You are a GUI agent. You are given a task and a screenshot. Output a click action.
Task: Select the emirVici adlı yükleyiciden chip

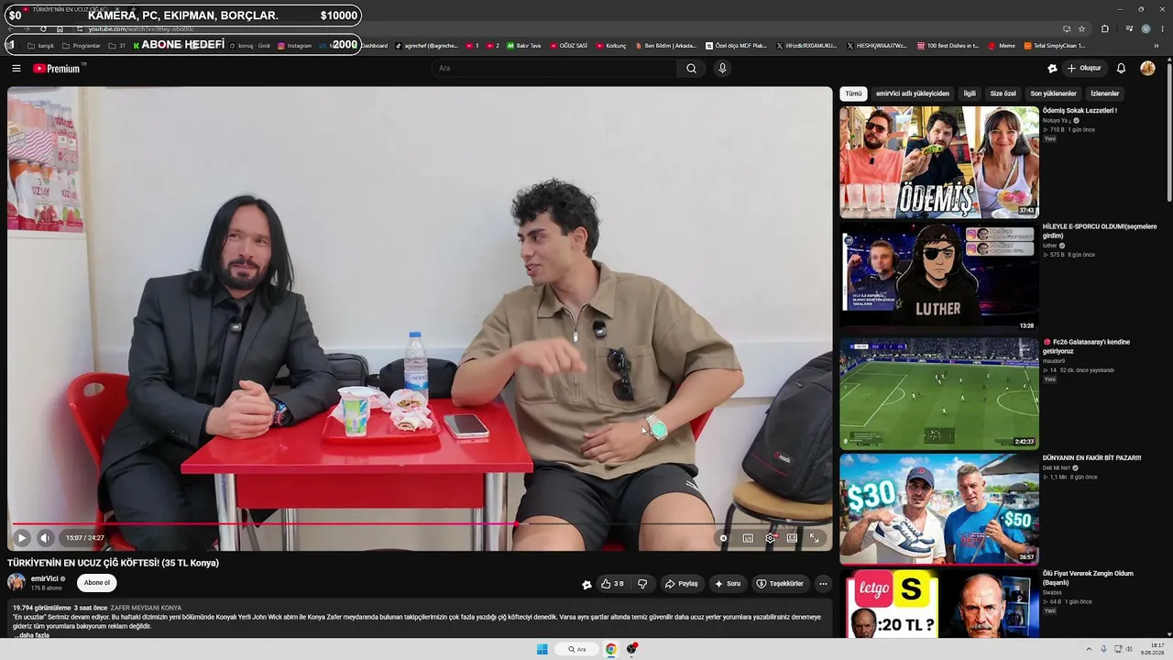point(913,93)
